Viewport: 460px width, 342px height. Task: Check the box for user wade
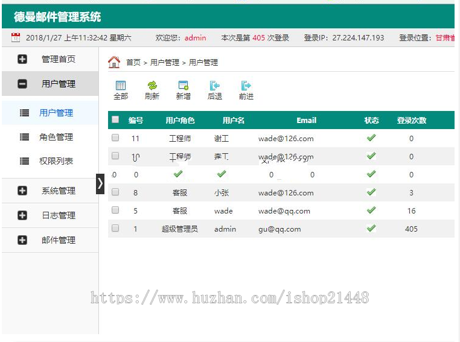pos(115,210)
